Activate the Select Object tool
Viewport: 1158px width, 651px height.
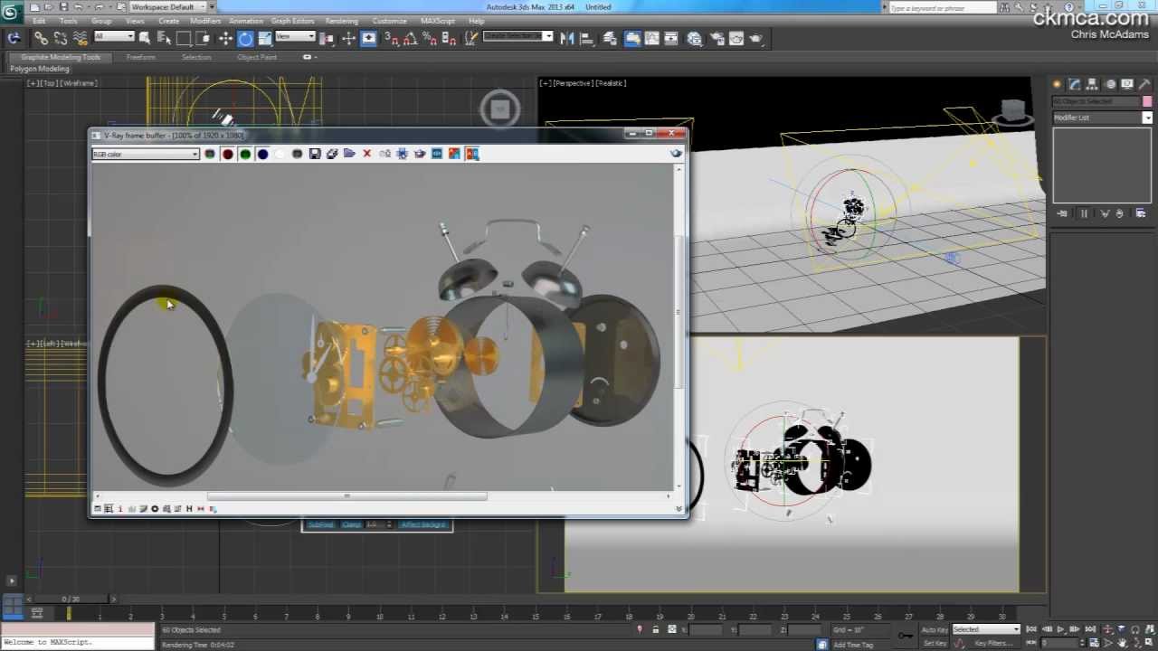pyautogui.click(x=145, y=38)
